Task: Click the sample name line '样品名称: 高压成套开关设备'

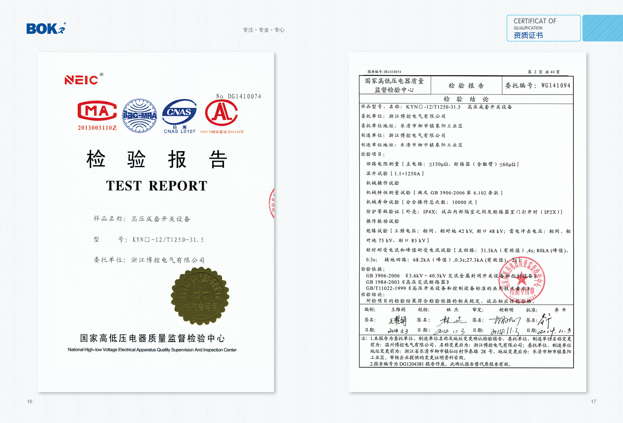Action: point(142,219)
